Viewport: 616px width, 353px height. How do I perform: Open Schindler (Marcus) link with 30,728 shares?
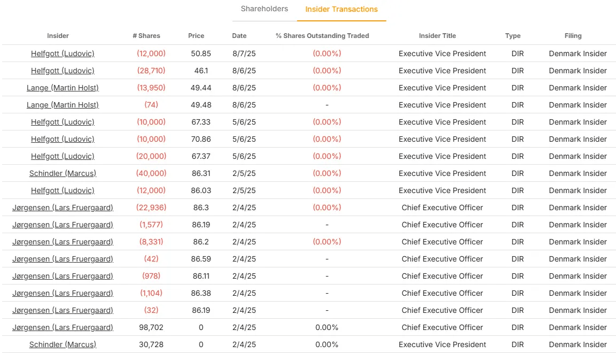(63, 344)
